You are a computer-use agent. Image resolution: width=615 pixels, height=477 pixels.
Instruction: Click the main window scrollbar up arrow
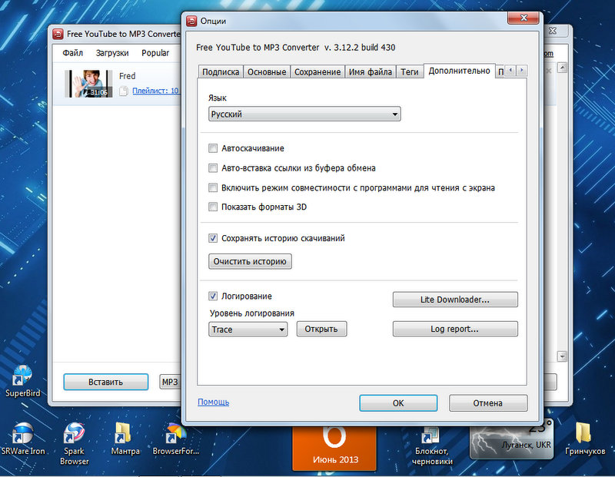(x=563, y=68)
